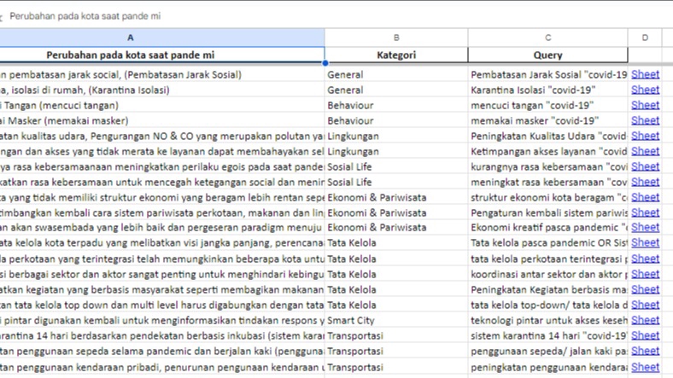The width and height of the screenshot is (673, 378).
Task: Select Sosial Life cell in meningkat rasa kebersamaan row
Action: pos(396,182)
